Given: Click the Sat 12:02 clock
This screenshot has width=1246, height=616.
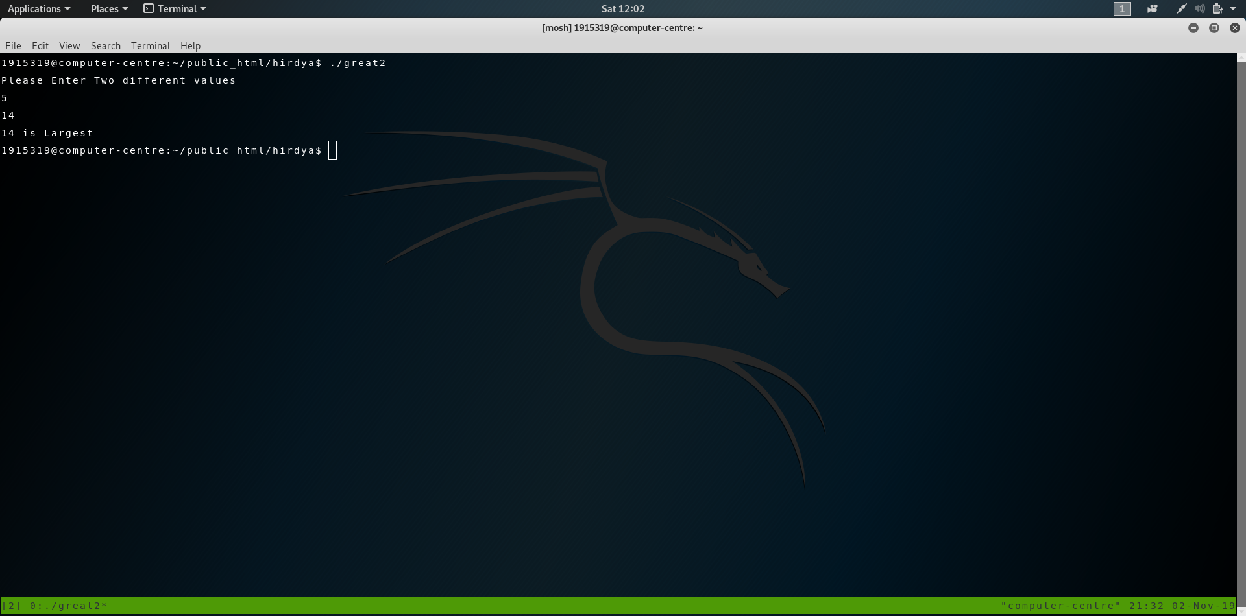Looking at the screenshot, I should pyautogui.click(x=623, y=8).
